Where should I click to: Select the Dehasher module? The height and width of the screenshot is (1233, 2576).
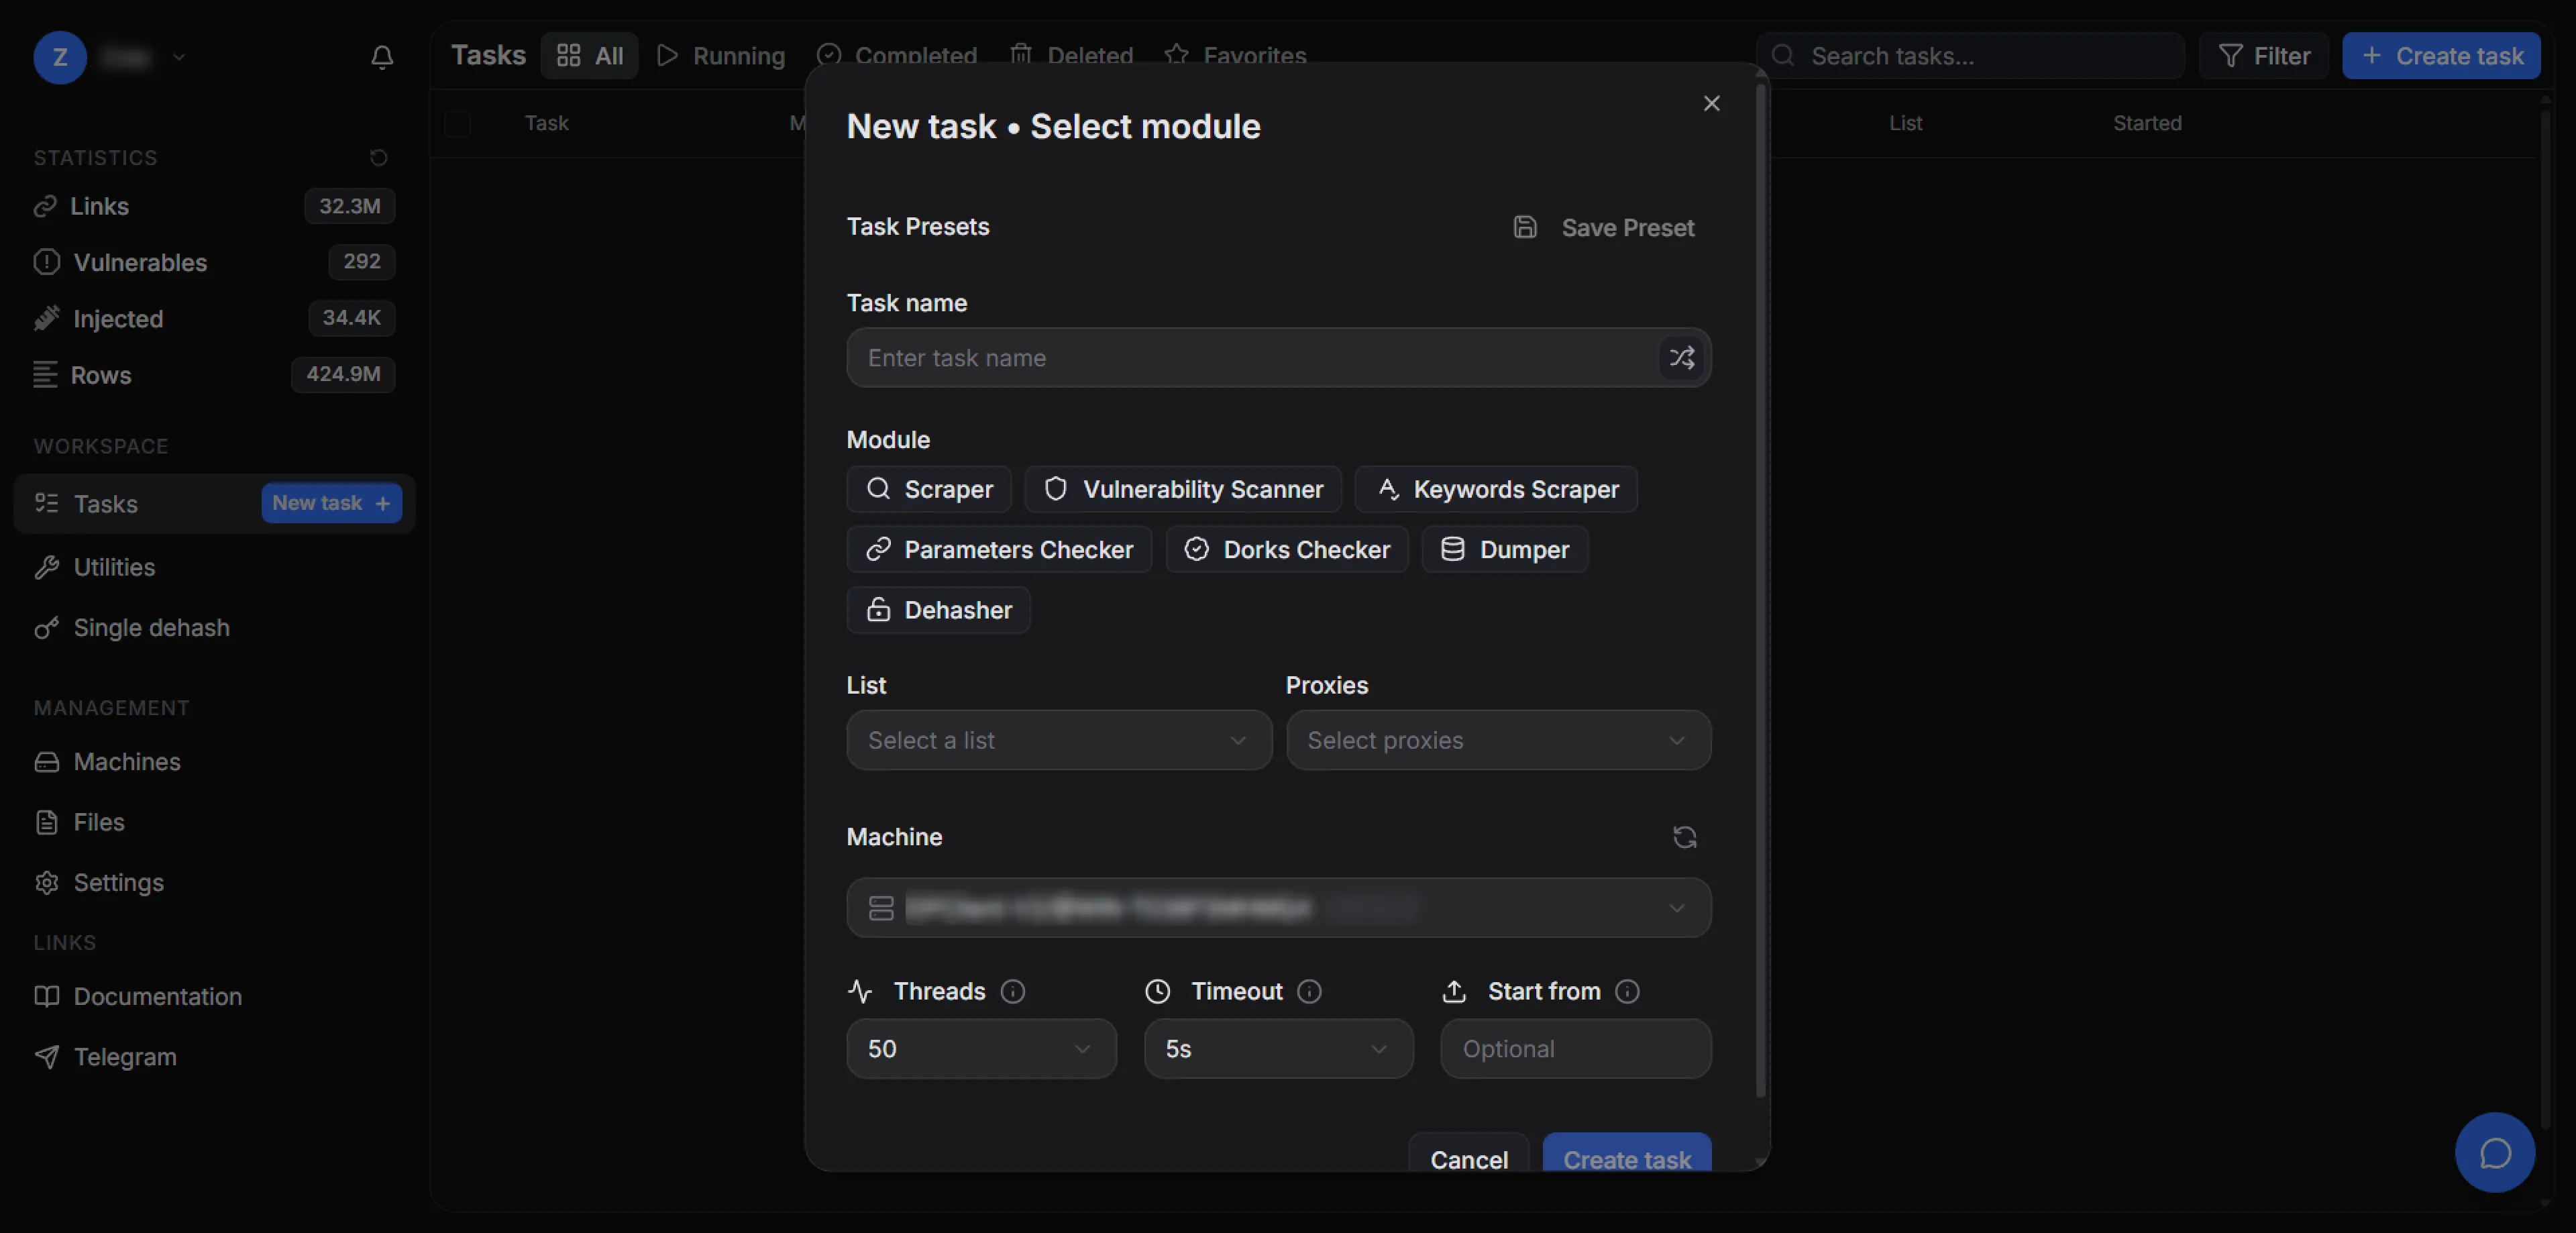click(x=938, y=610)
